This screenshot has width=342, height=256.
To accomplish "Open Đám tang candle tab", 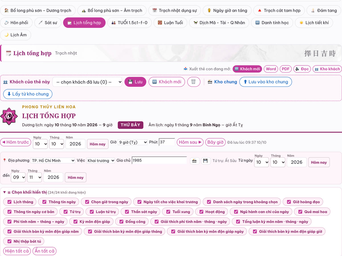I will click(x=324, y=11).
